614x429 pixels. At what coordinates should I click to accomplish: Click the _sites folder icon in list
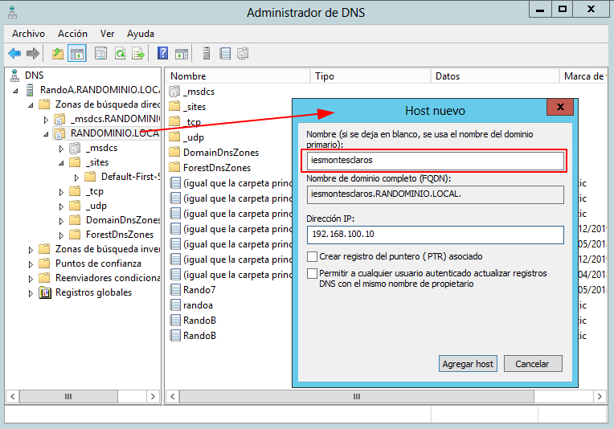(x=174, y=107)
